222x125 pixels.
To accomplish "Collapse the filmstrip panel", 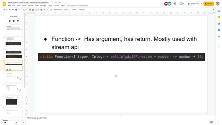I will click(x=24, y=123).
